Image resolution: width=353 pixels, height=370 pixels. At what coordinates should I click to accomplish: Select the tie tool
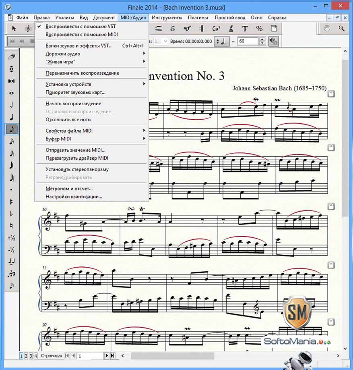12,262
